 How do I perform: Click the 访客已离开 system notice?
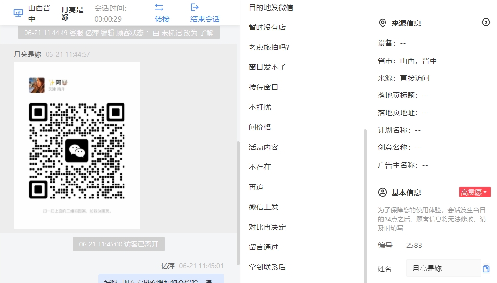119,245
